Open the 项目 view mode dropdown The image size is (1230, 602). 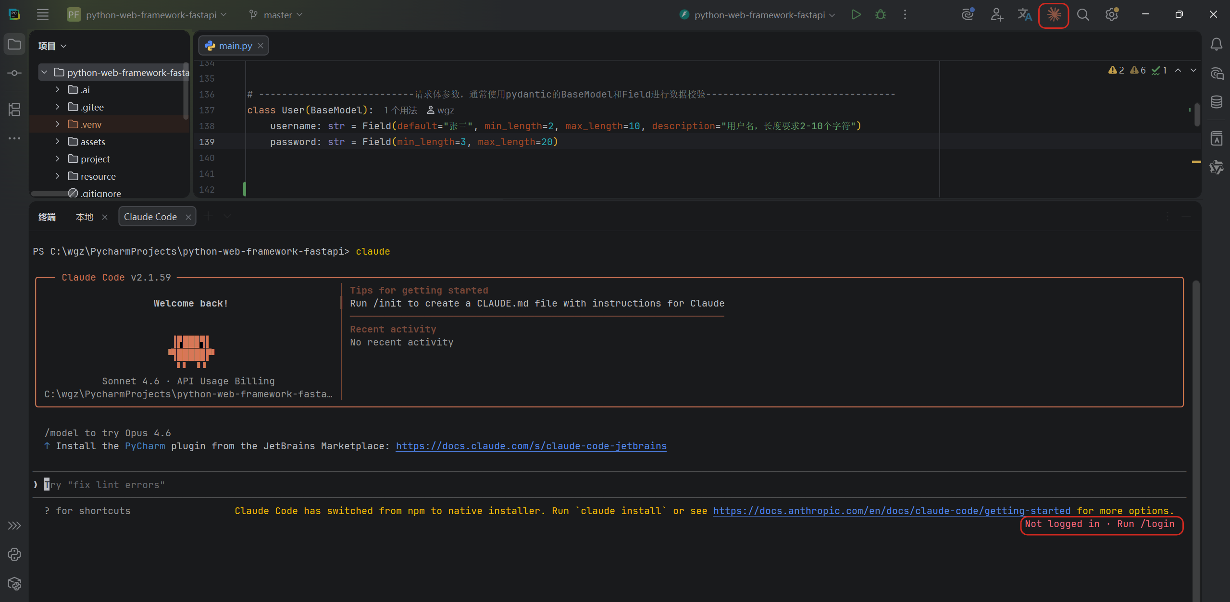(x=52, y=46)
